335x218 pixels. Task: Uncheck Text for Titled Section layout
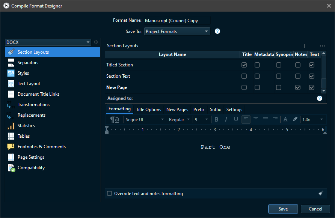[x=312, y=65]
